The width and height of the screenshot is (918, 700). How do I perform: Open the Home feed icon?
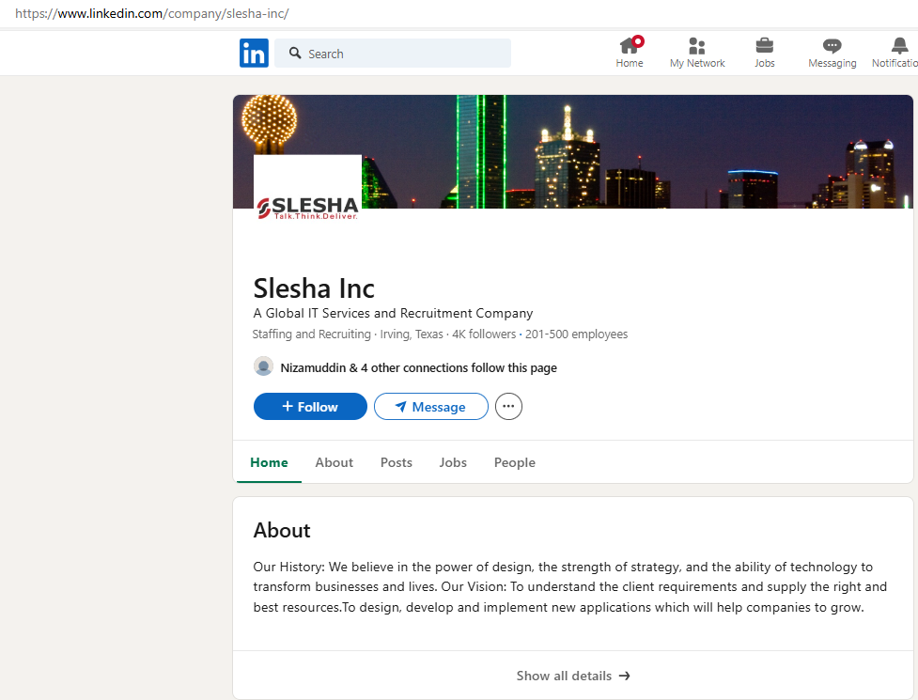coord(630,46)
